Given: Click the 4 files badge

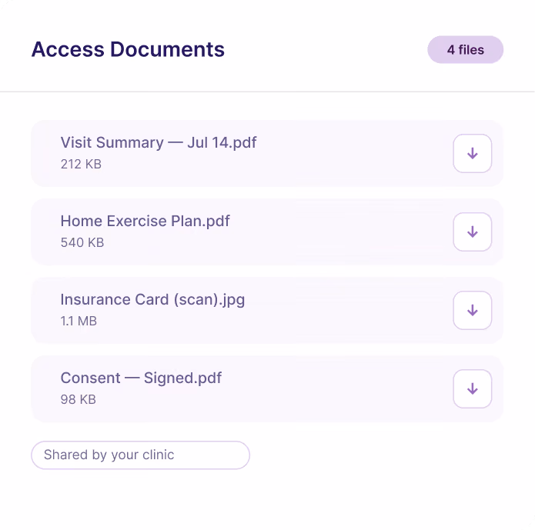Looking at the screenshot, I should (466, 50).
